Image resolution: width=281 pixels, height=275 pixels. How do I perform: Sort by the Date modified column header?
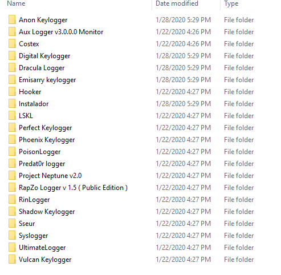177,3
